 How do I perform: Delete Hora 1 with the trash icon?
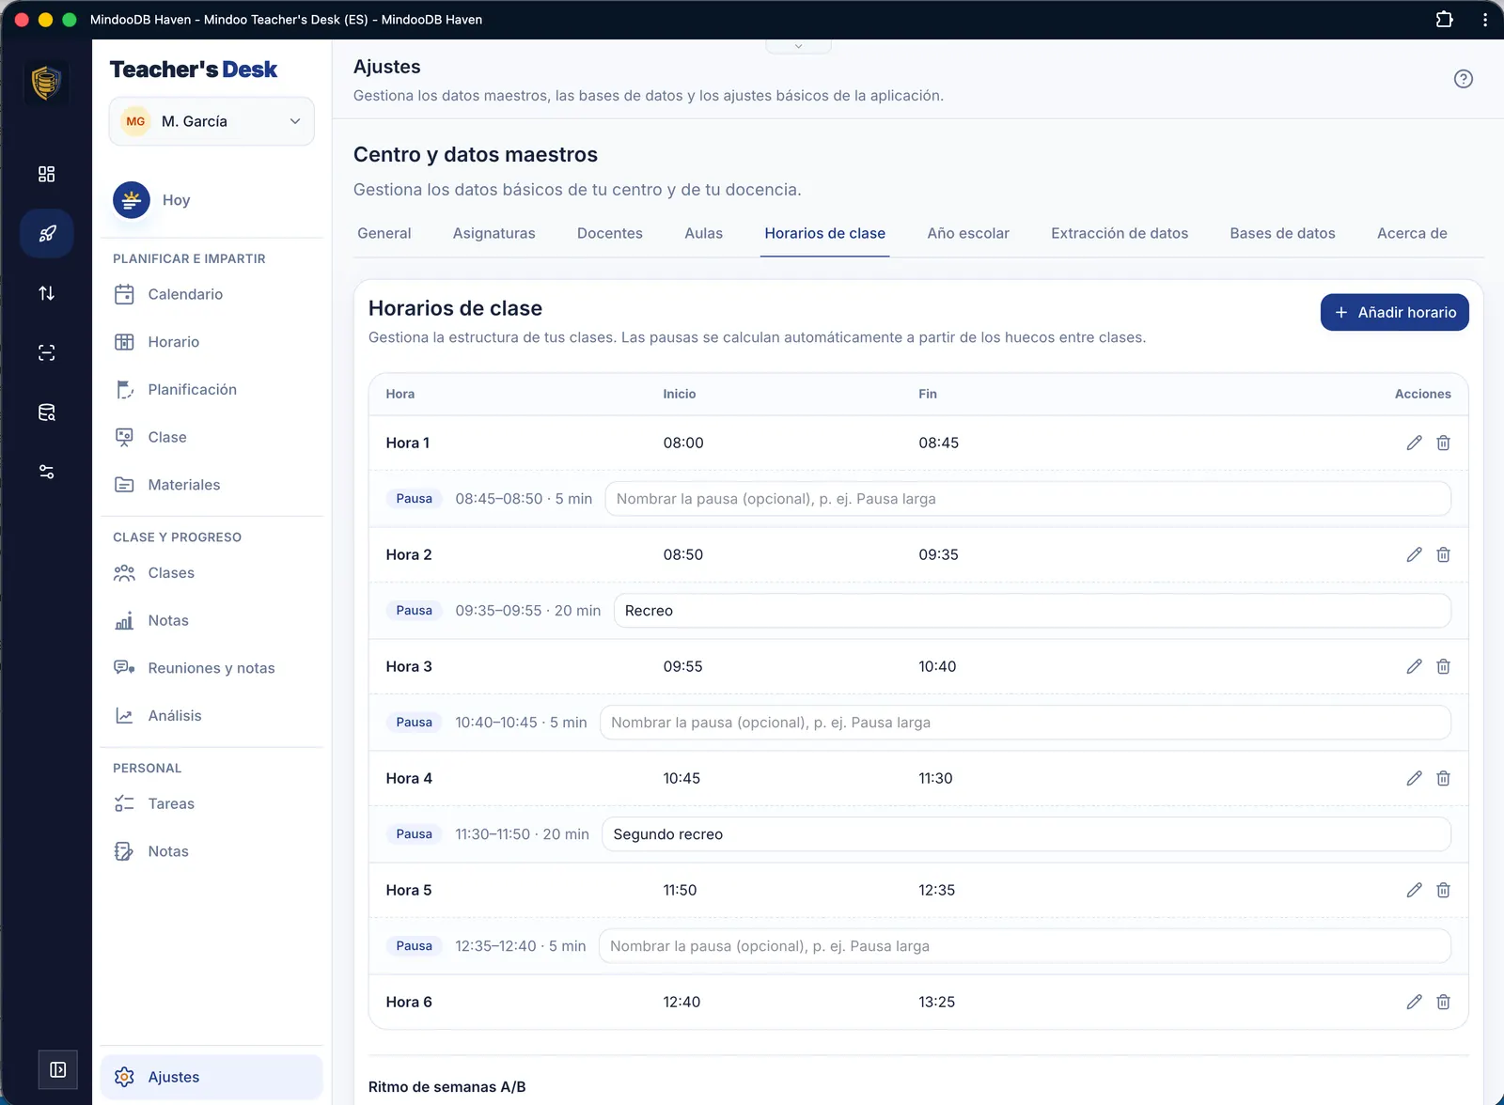[x=1443, y=443]
